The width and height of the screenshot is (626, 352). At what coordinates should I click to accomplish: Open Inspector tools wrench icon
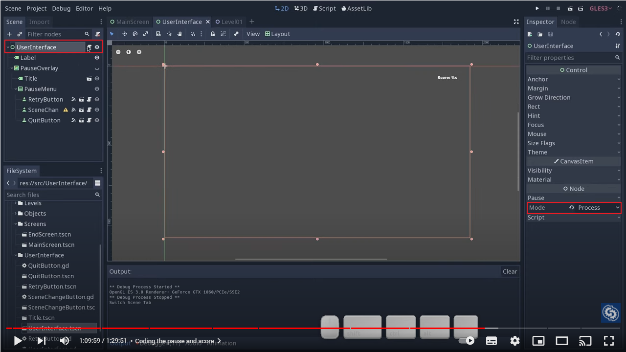tap(618, 46)
